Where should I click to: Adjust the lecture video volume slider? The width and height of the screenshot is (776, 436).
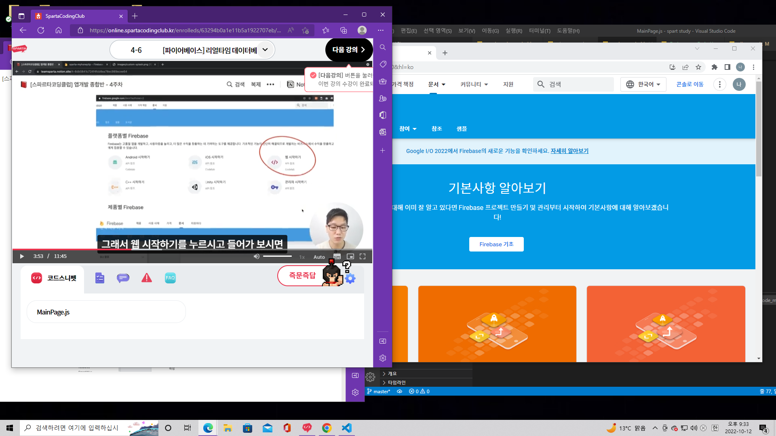click(277, 256)
